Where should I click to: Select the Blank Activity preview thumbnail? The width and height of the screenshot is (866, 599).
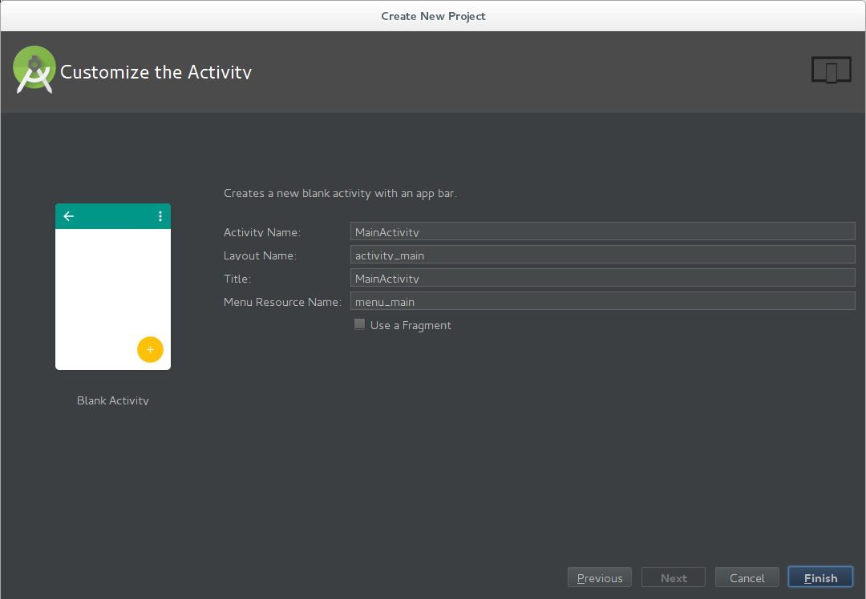[113, 287]
